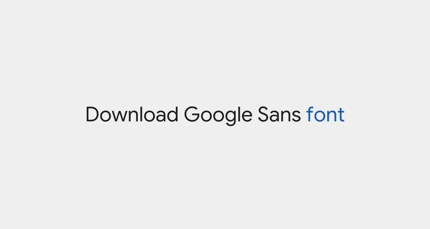Click the final "d" in Download
The image size is (430, 229).
(x=172, y=114)
